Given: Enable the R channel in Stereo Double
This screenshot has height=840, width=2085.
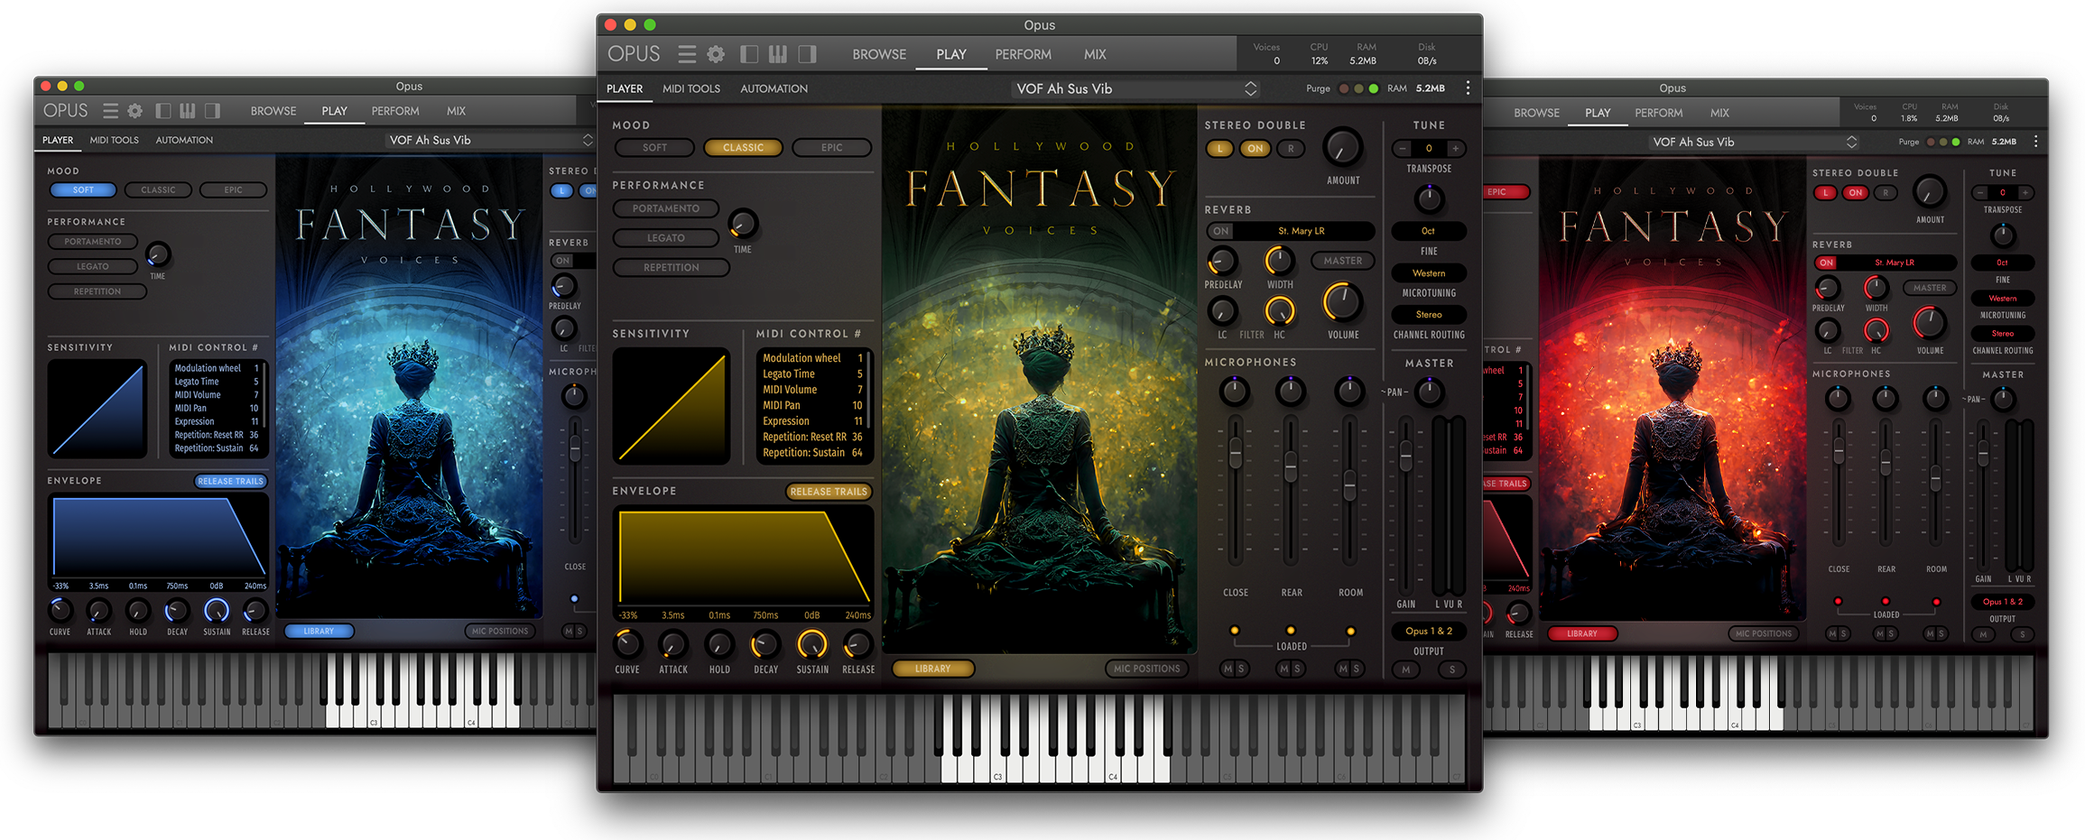Looking at the screenshot, I should (x=1289, y=148).
